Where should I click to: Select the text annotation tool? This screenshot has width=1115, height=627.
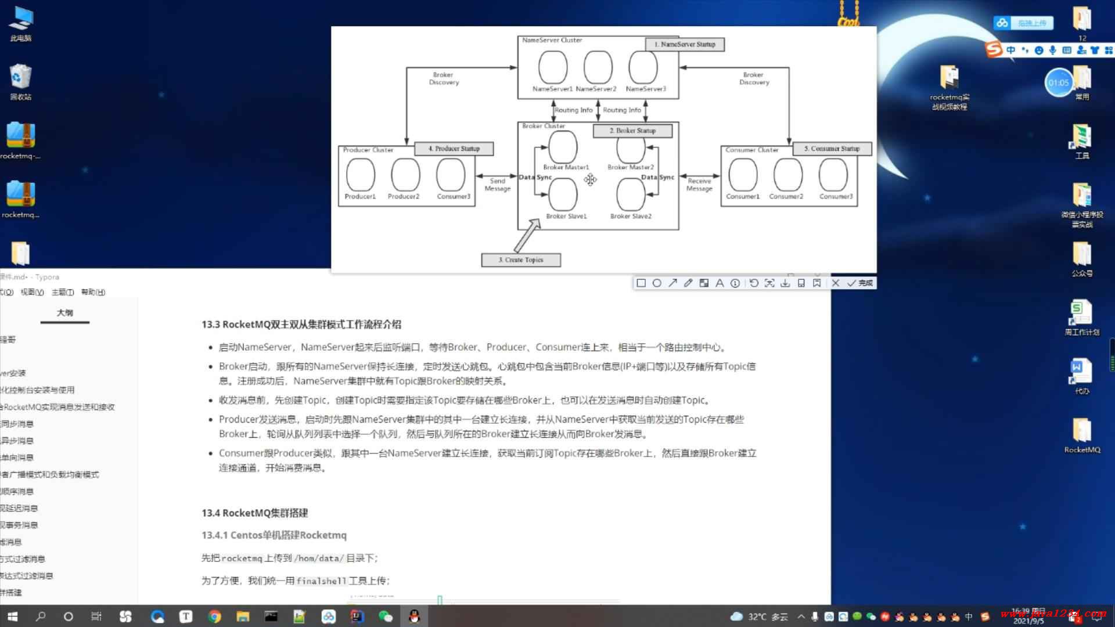tap(720, 283)
